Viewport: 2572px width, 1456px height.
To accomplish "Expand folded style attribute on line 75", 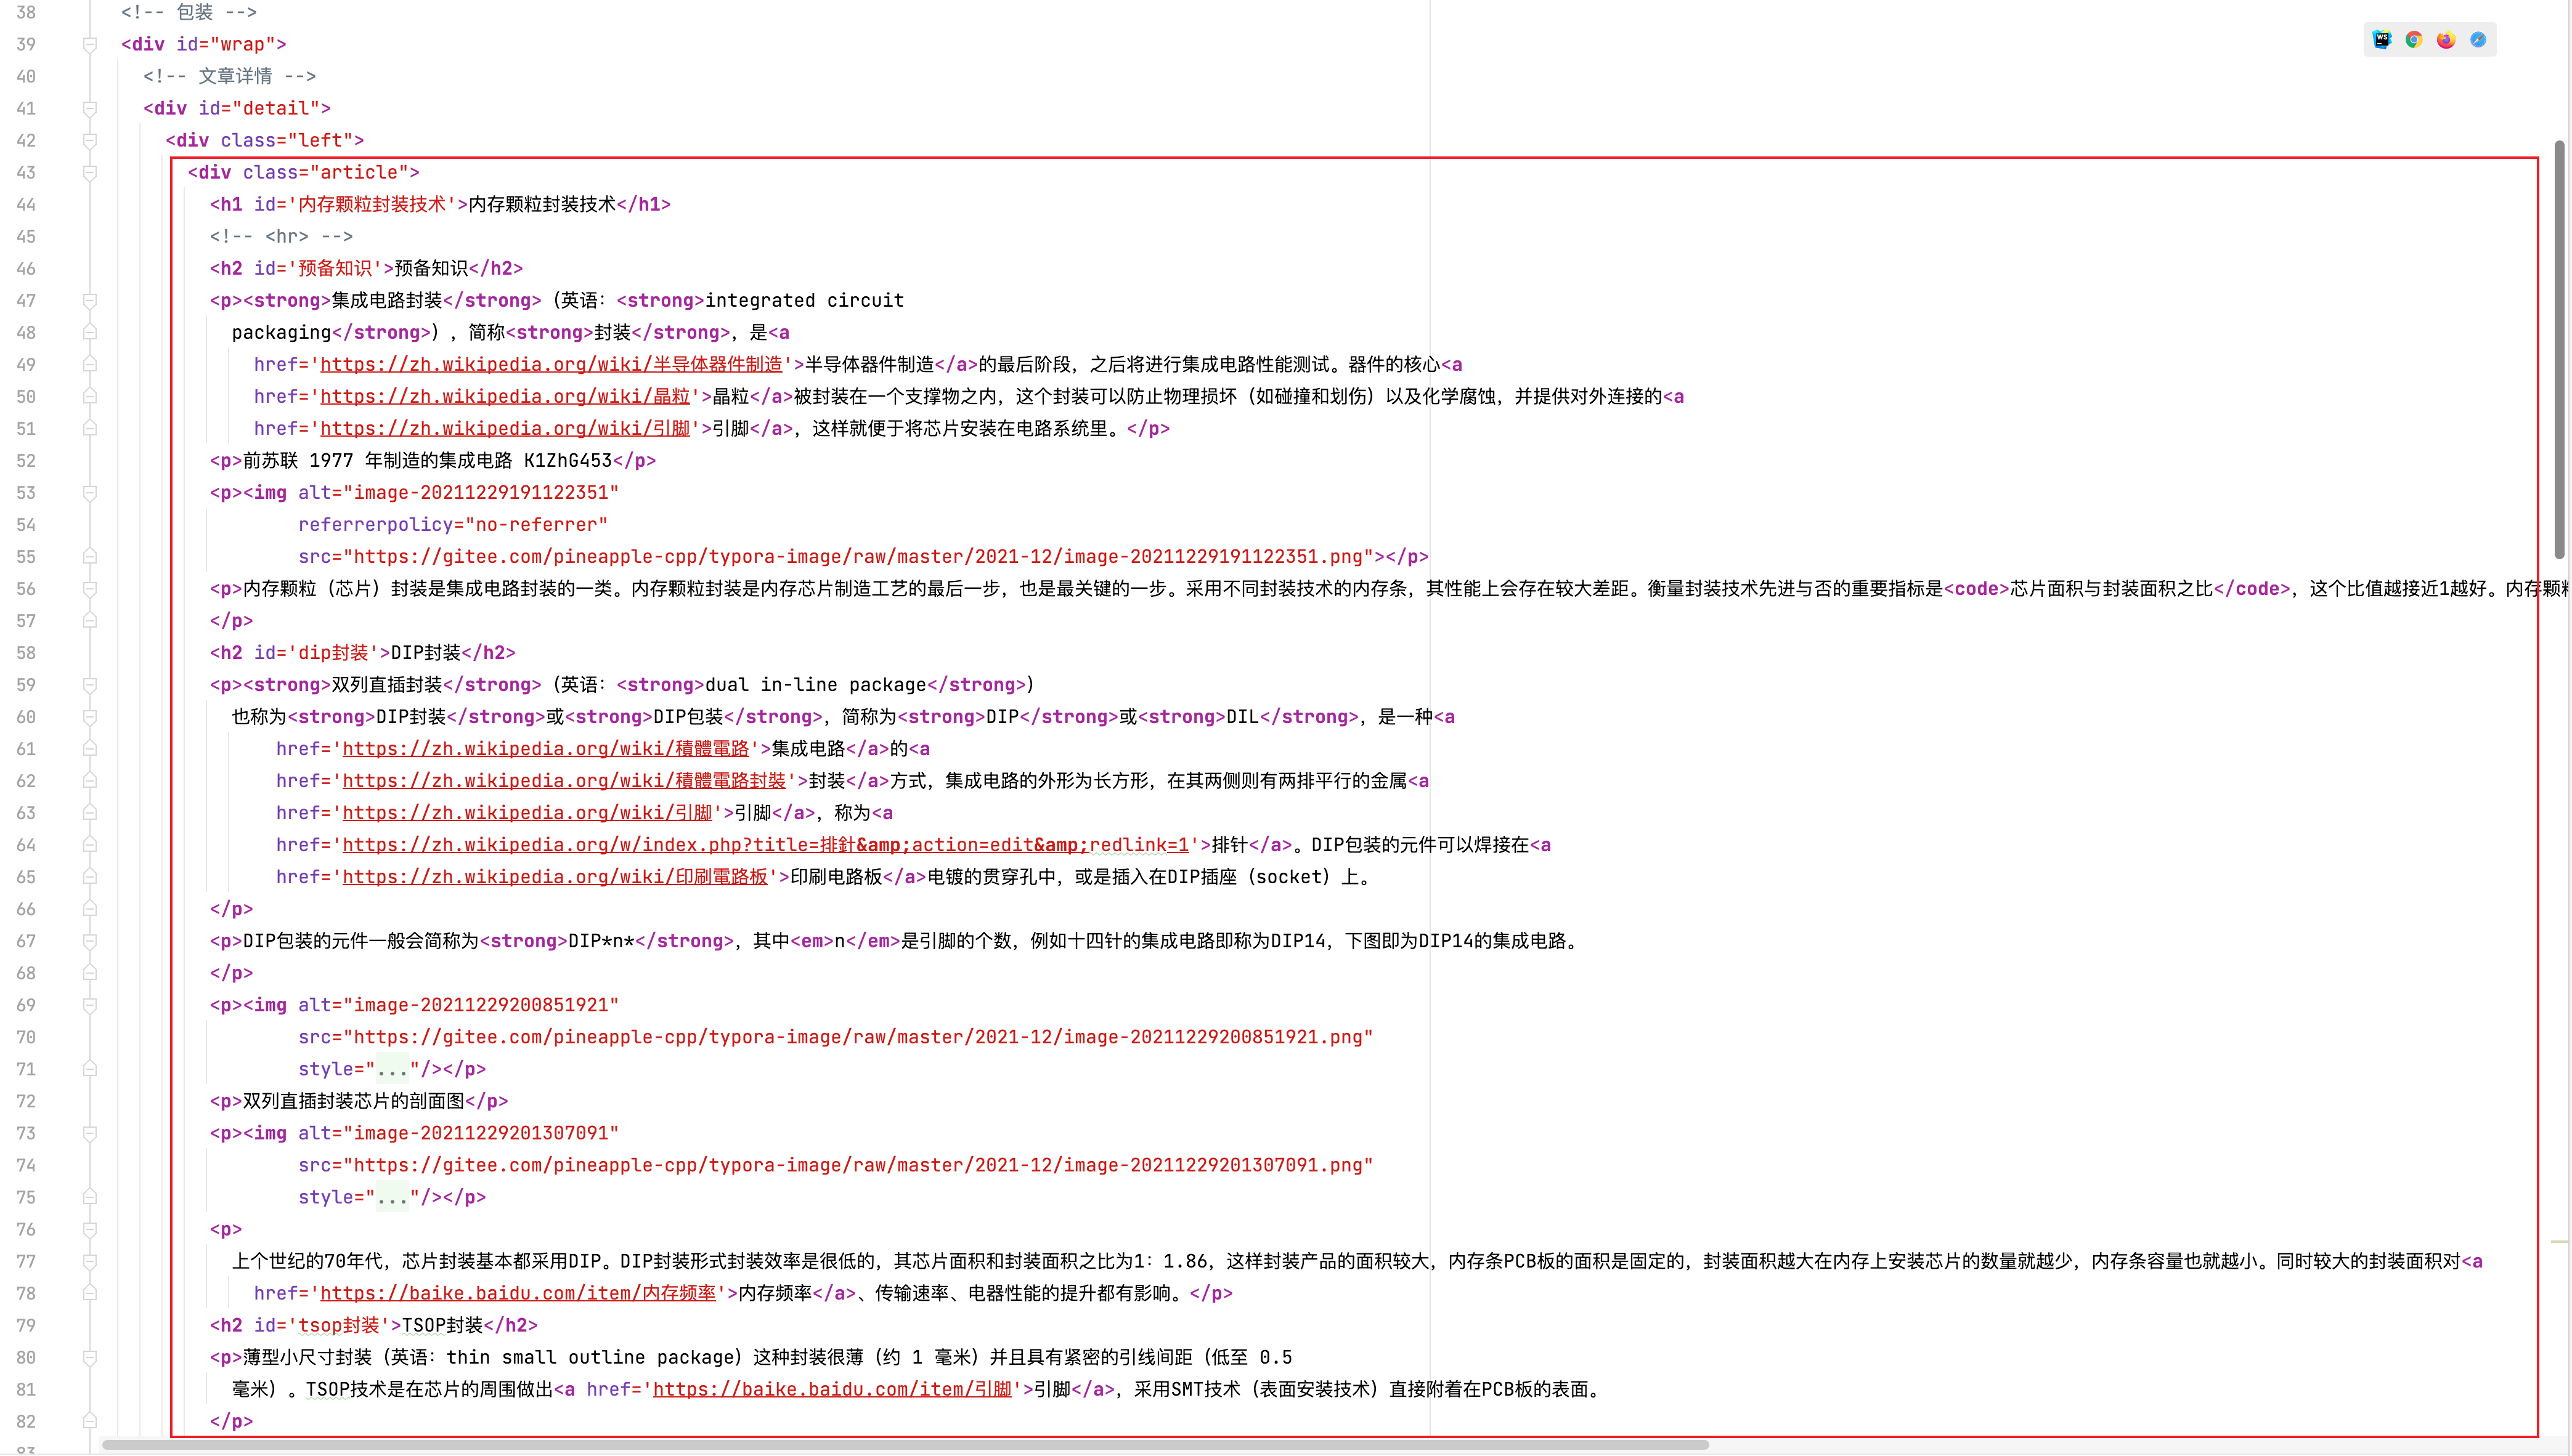I will [392, 1197].
